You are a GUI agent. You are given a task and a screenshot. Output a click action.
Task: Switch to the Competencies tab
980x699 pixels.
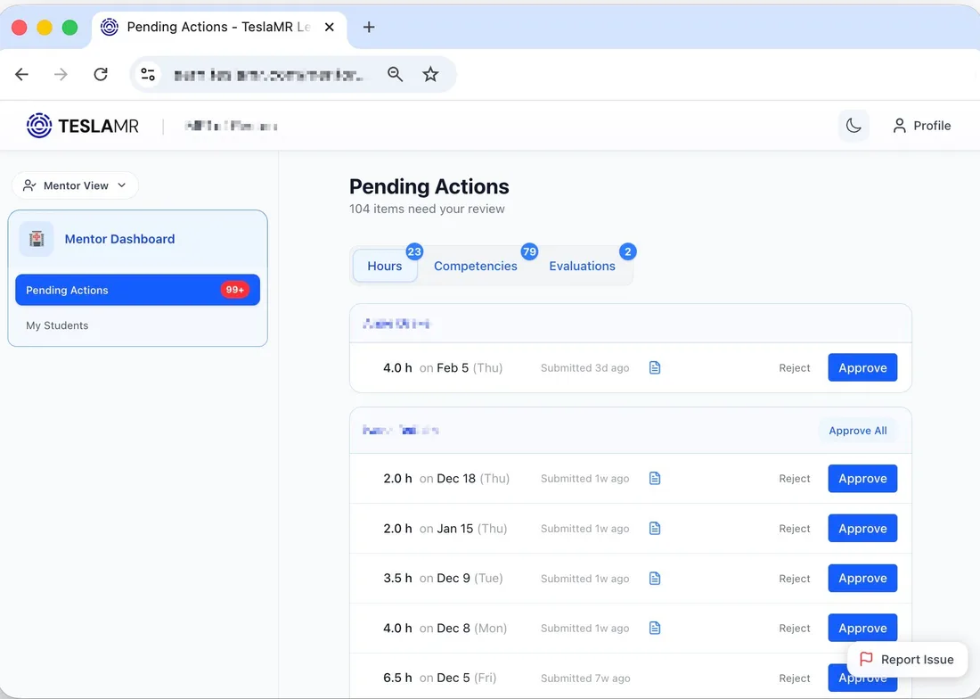(x=475, y=266)
